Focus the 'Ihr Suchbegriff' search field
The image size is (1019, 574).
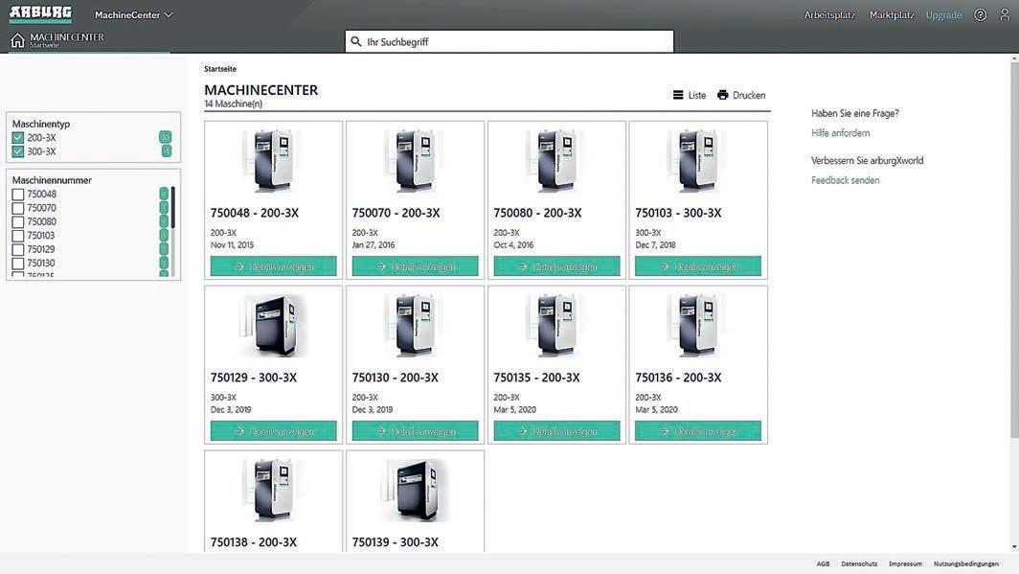pyautogui.click(x=509, y=41)
